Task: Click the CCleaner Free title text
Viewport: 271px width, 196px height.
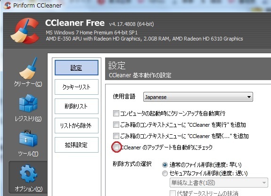Action: [75, 23]
